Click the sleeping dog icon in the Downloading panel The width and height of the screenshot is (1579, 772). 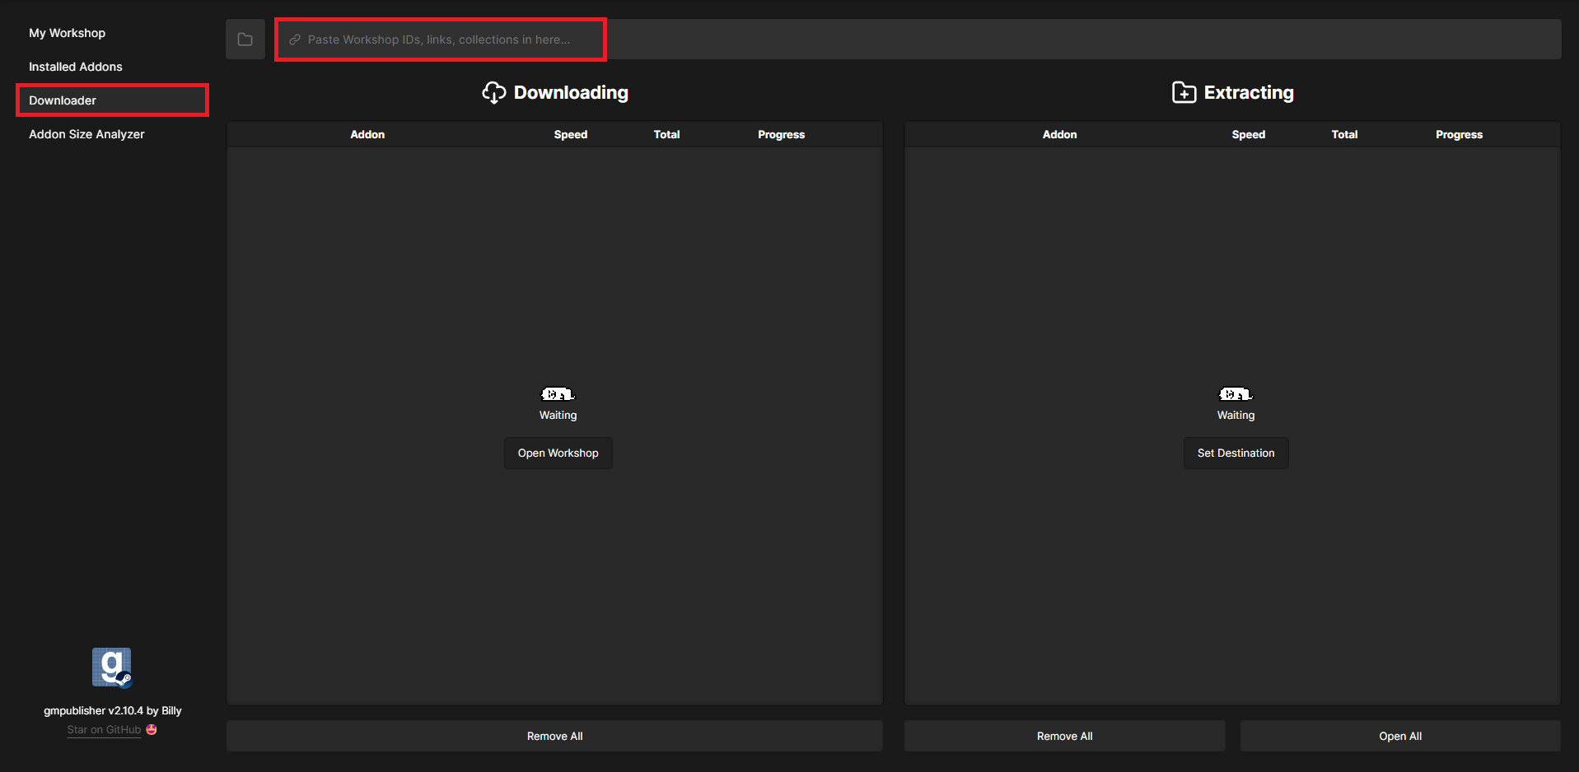(x=558, y=394)
